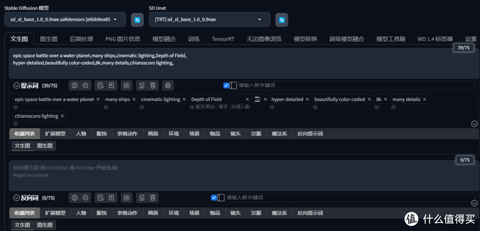Switch to the TensorRT tab
Viewport: 480px width, 231px height.
(x=223, y=39)
